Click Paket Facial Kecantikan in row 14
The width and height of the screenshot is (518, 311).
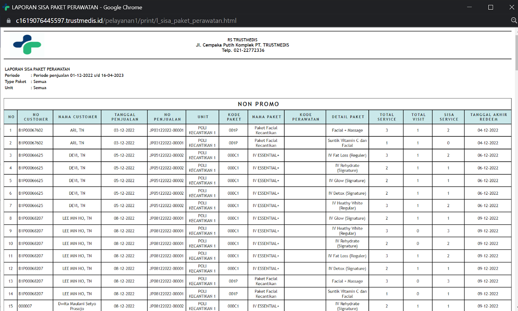click(x=266, y=294)
